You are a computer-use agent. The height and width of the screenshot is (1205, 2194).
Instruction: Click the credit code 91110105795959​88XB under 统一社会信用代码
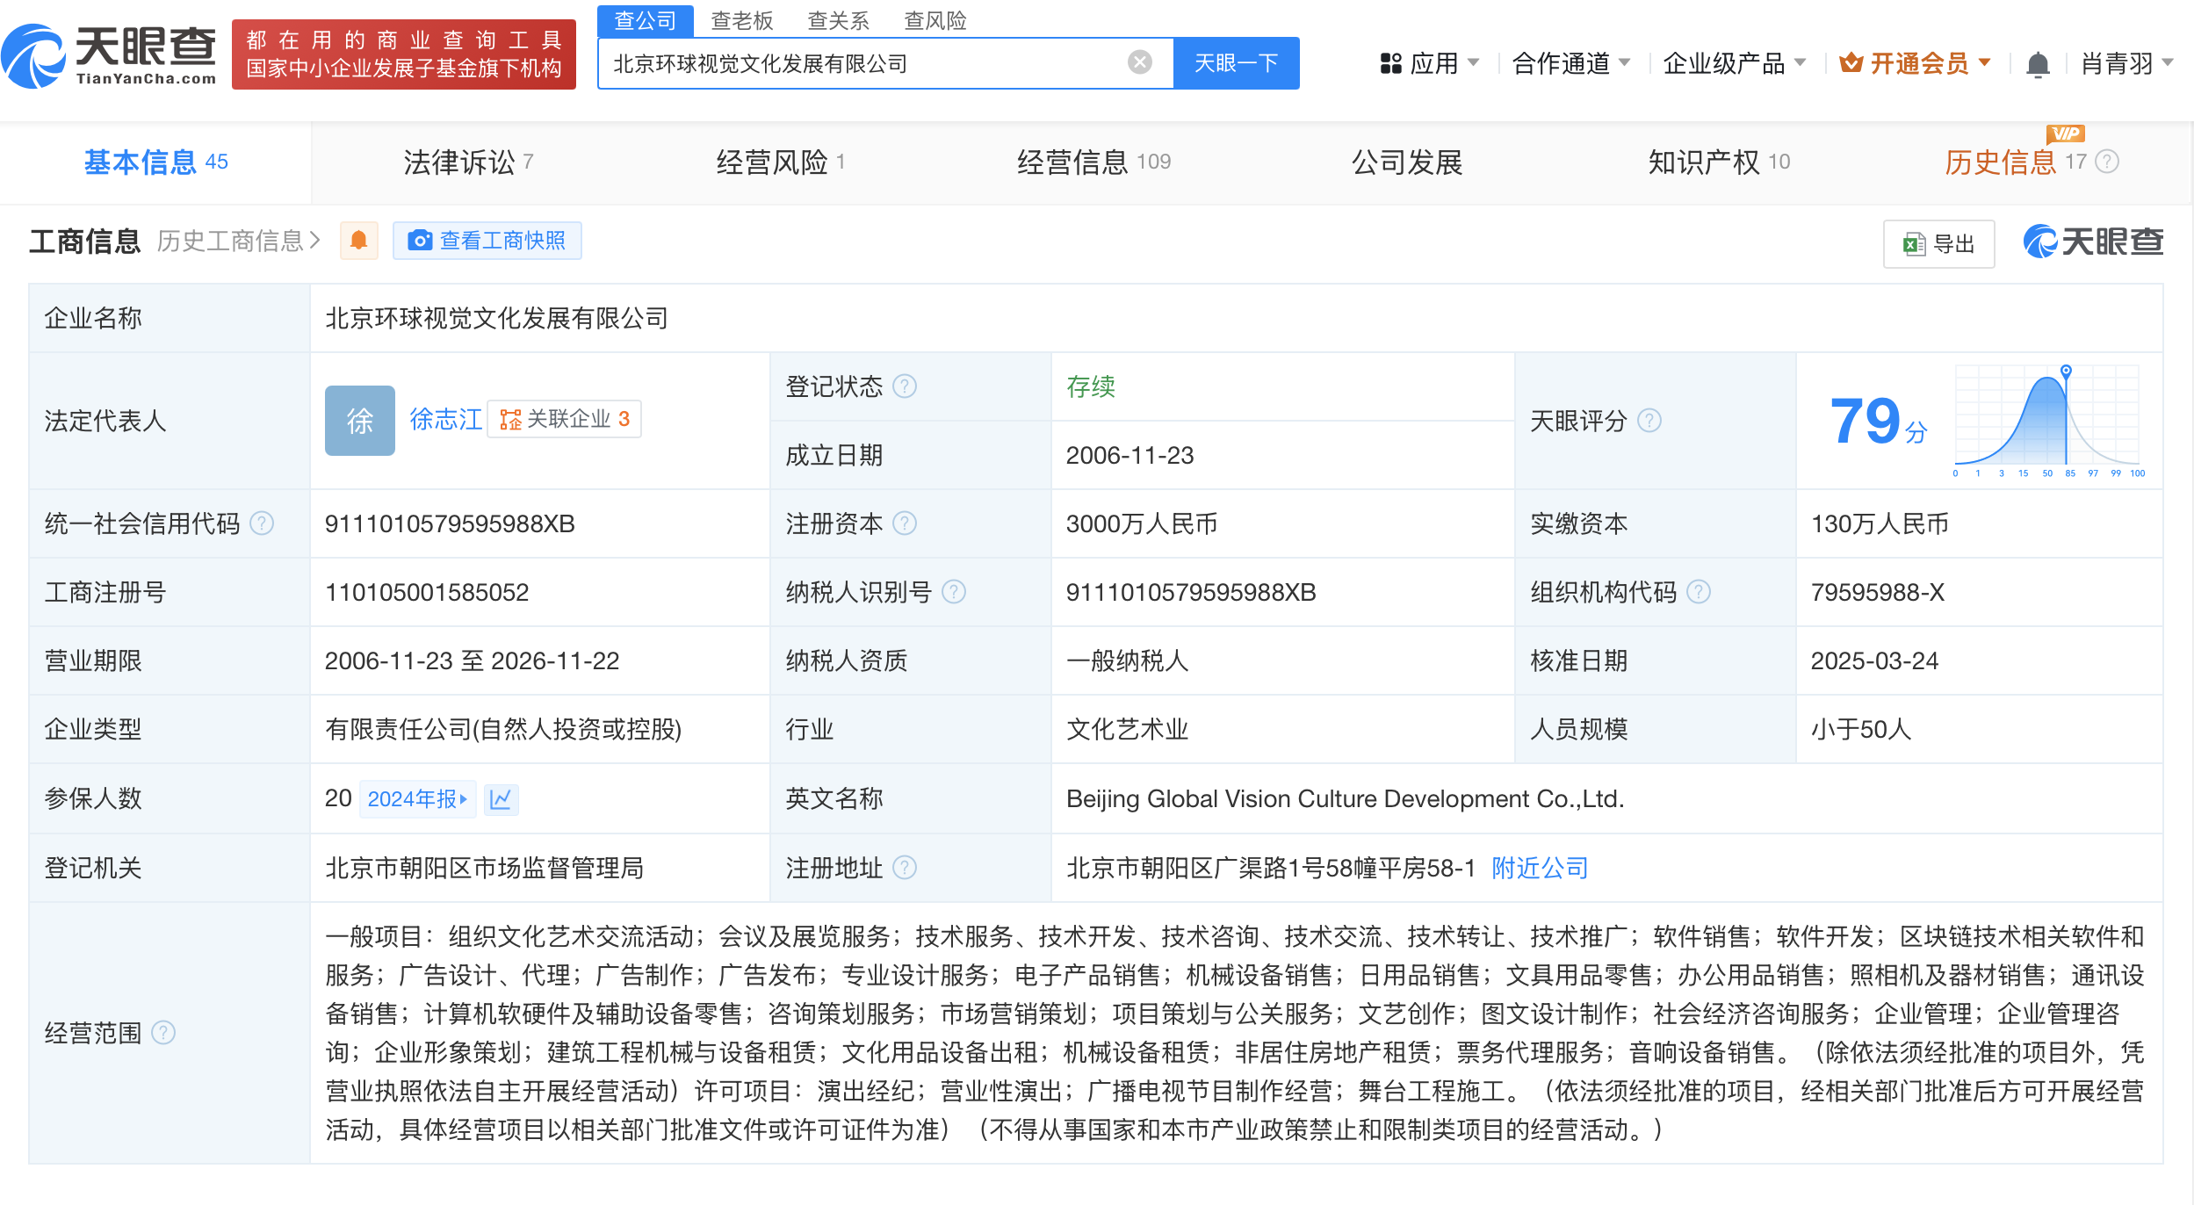click(x=450, y=524)
